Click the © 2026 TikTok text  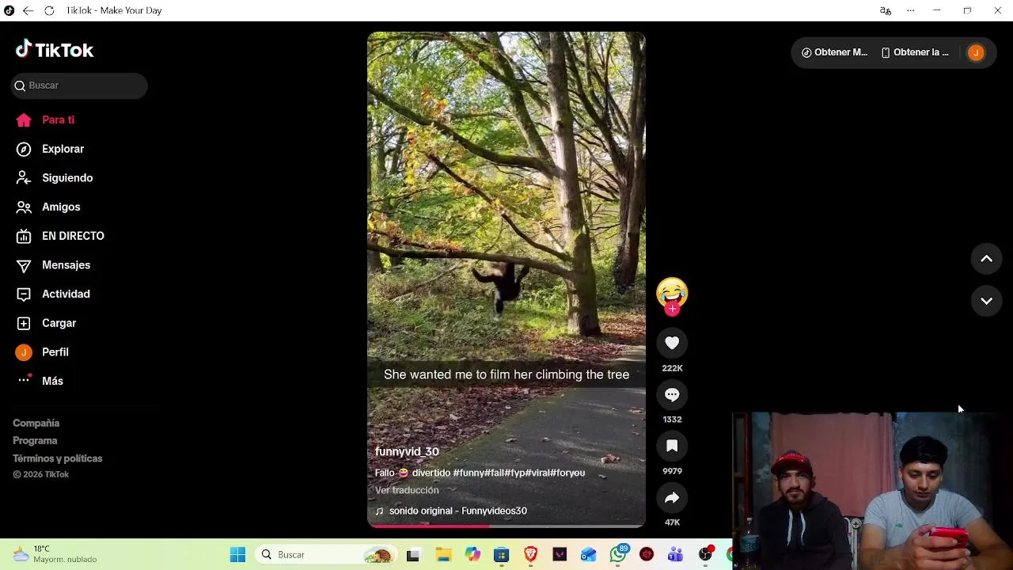coord(40,474)
